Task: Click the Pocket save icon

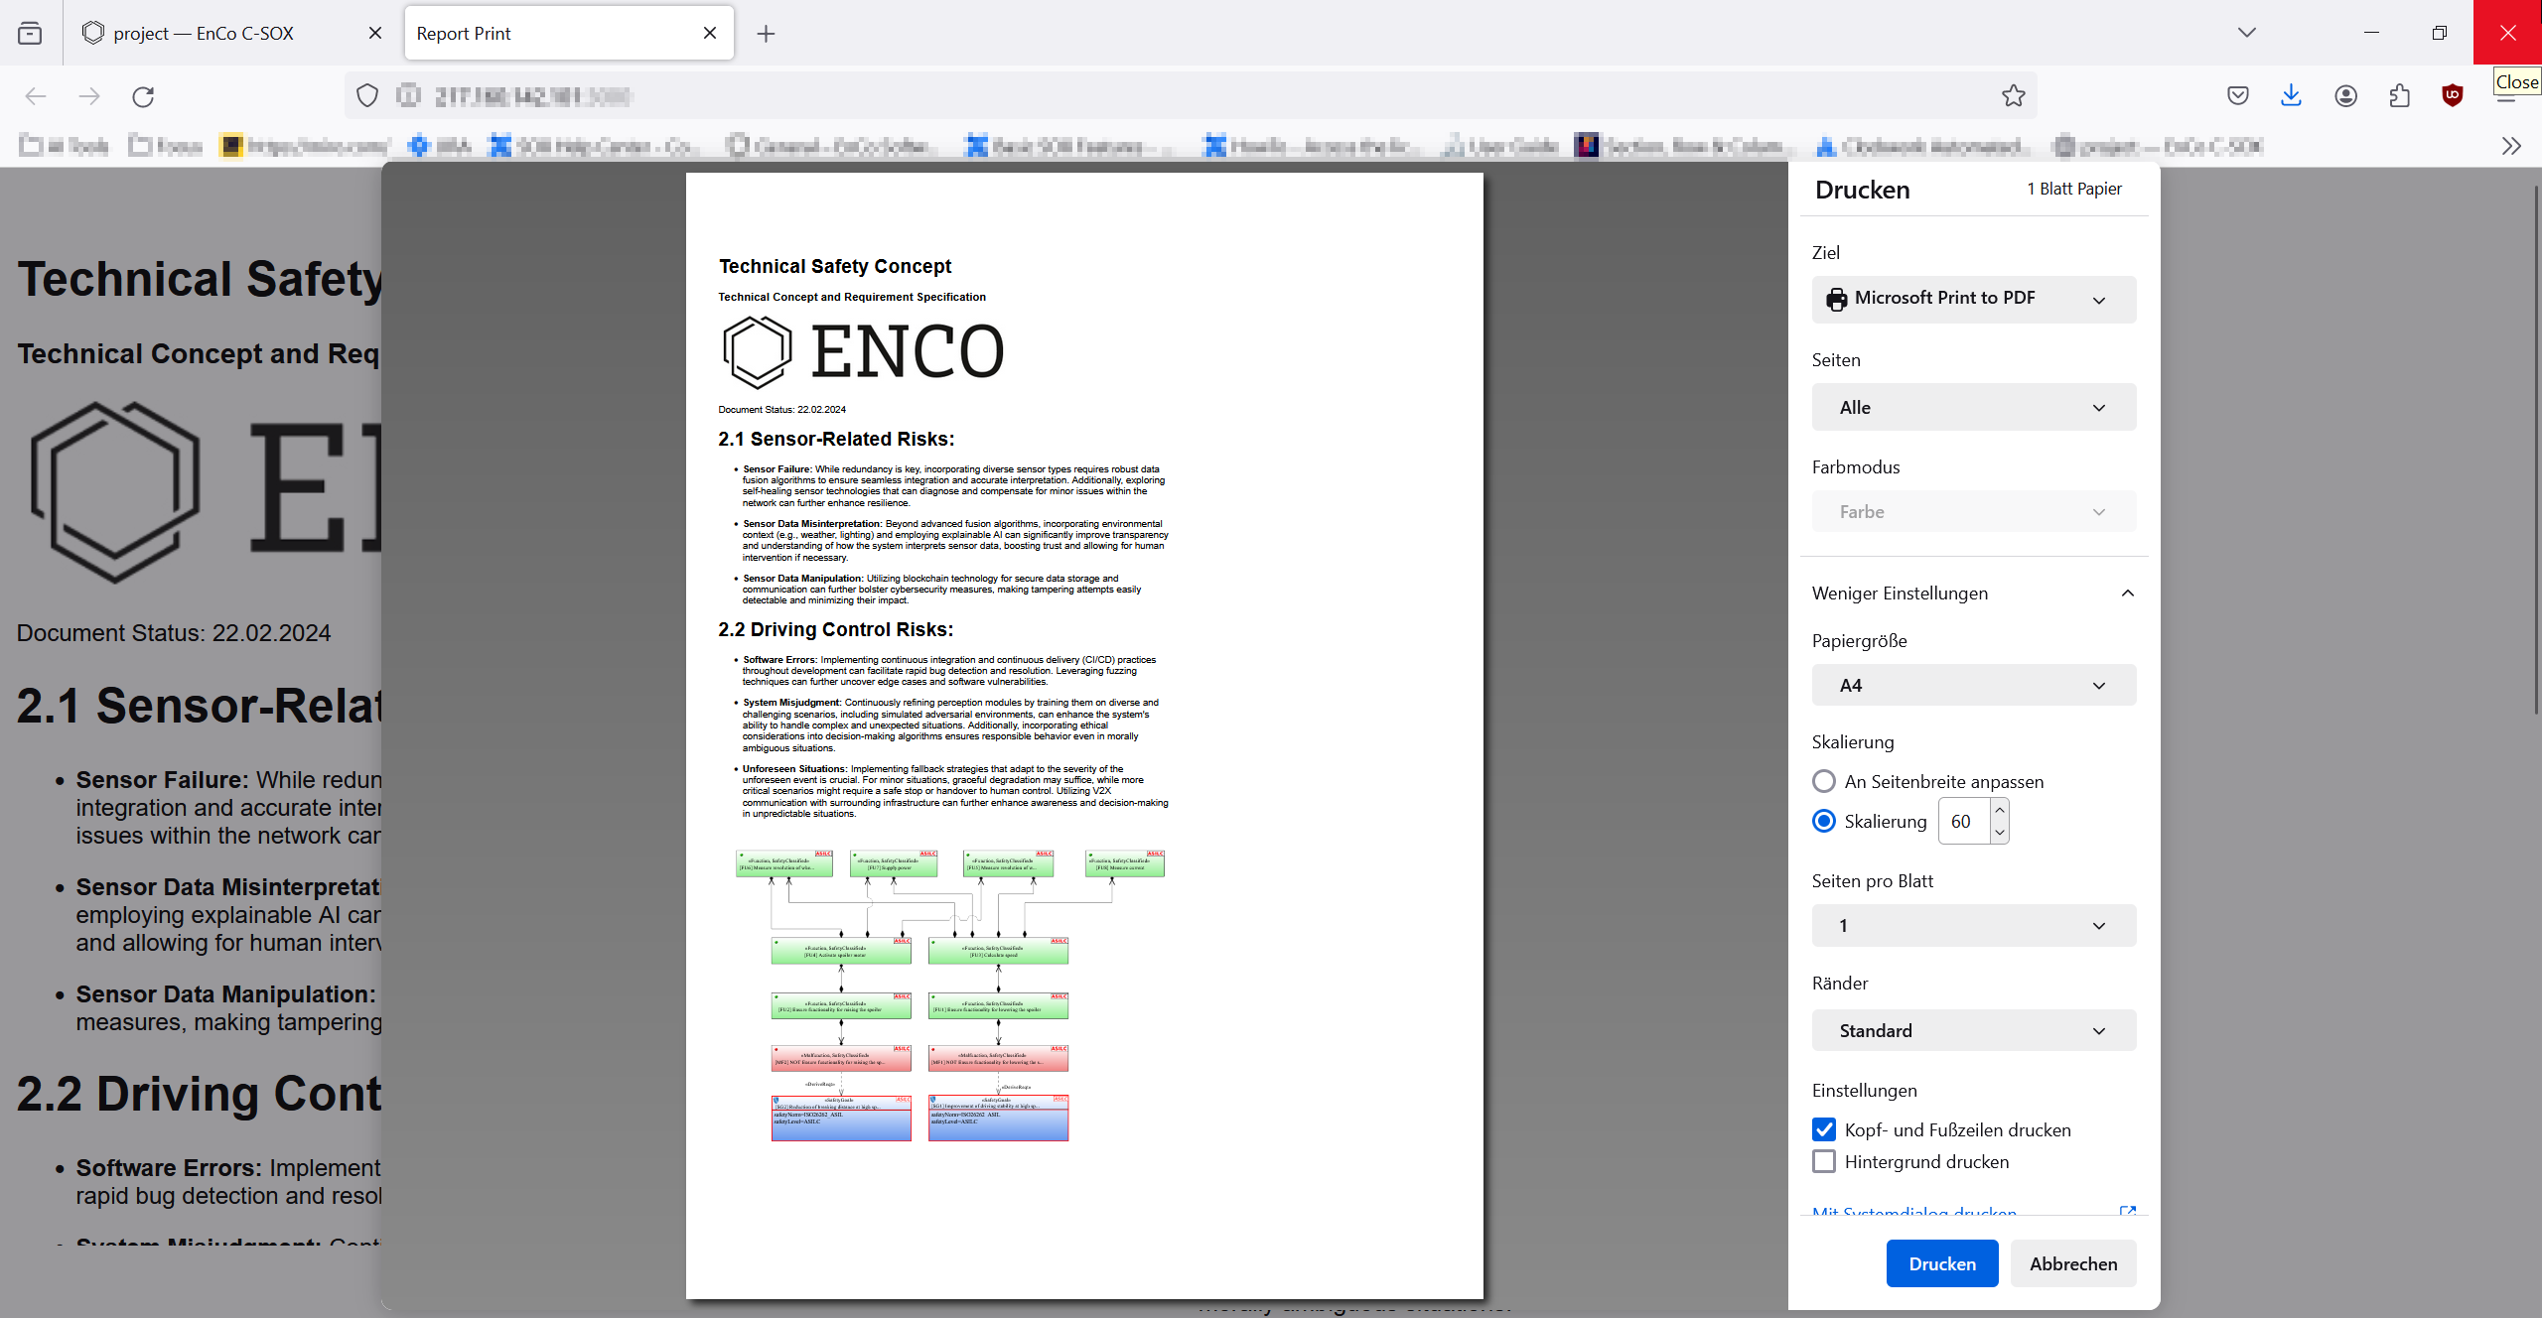Action: point(2237,95)
